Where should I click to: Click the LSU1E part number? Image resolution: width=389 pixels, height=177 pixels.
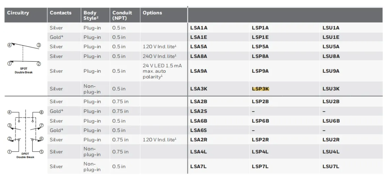331,37
